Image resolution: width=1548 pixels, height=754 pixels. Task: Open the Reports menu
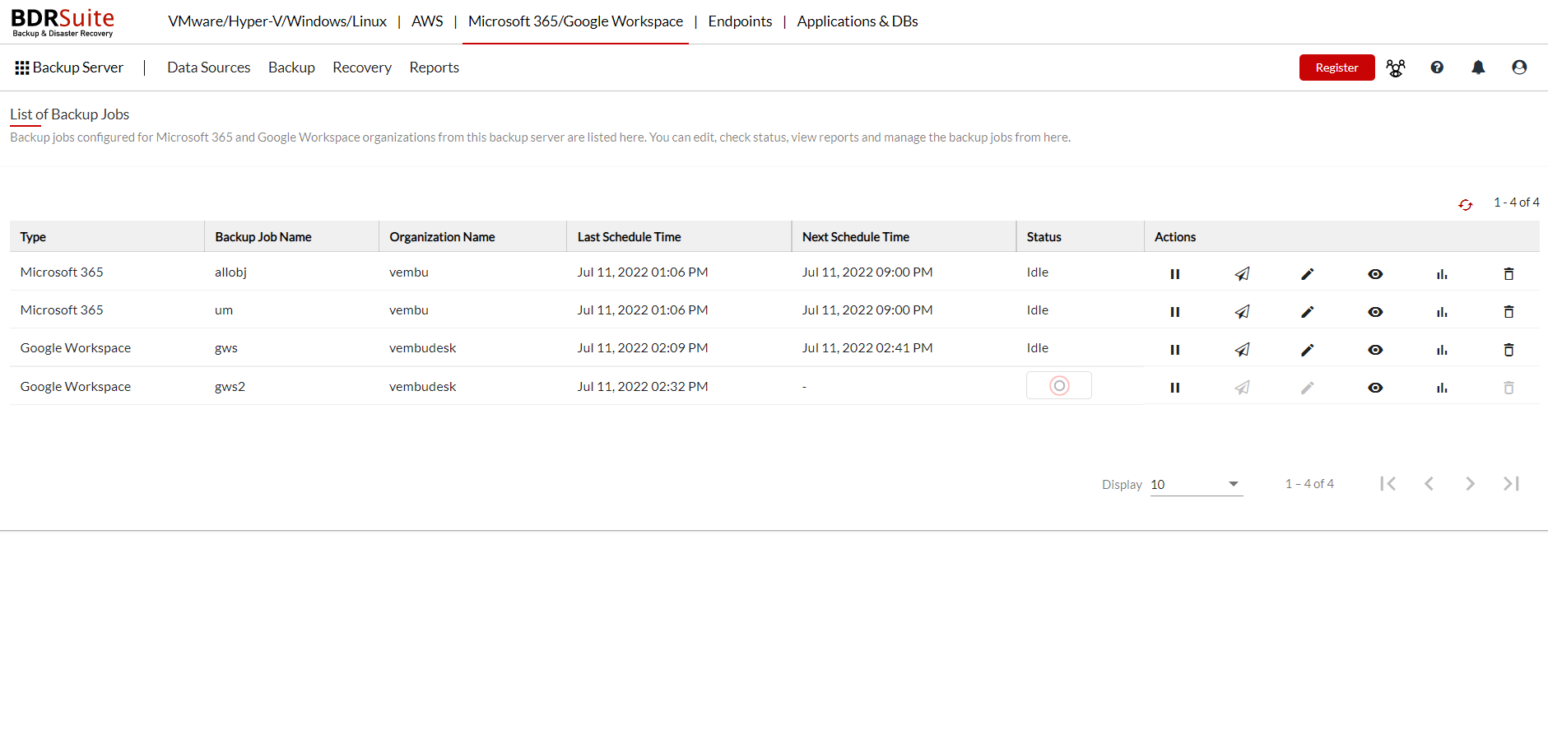click(434, 67)
